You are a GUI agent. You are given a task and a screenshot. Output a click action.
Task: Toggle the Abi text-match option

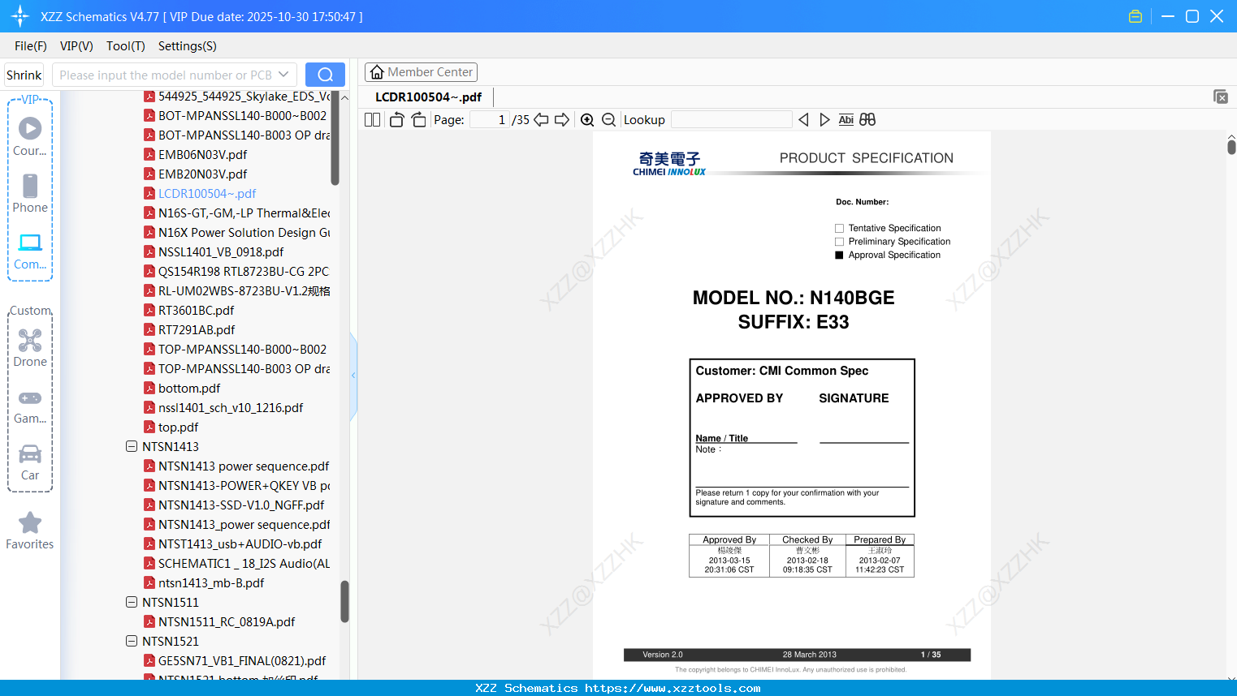[846, 120]
